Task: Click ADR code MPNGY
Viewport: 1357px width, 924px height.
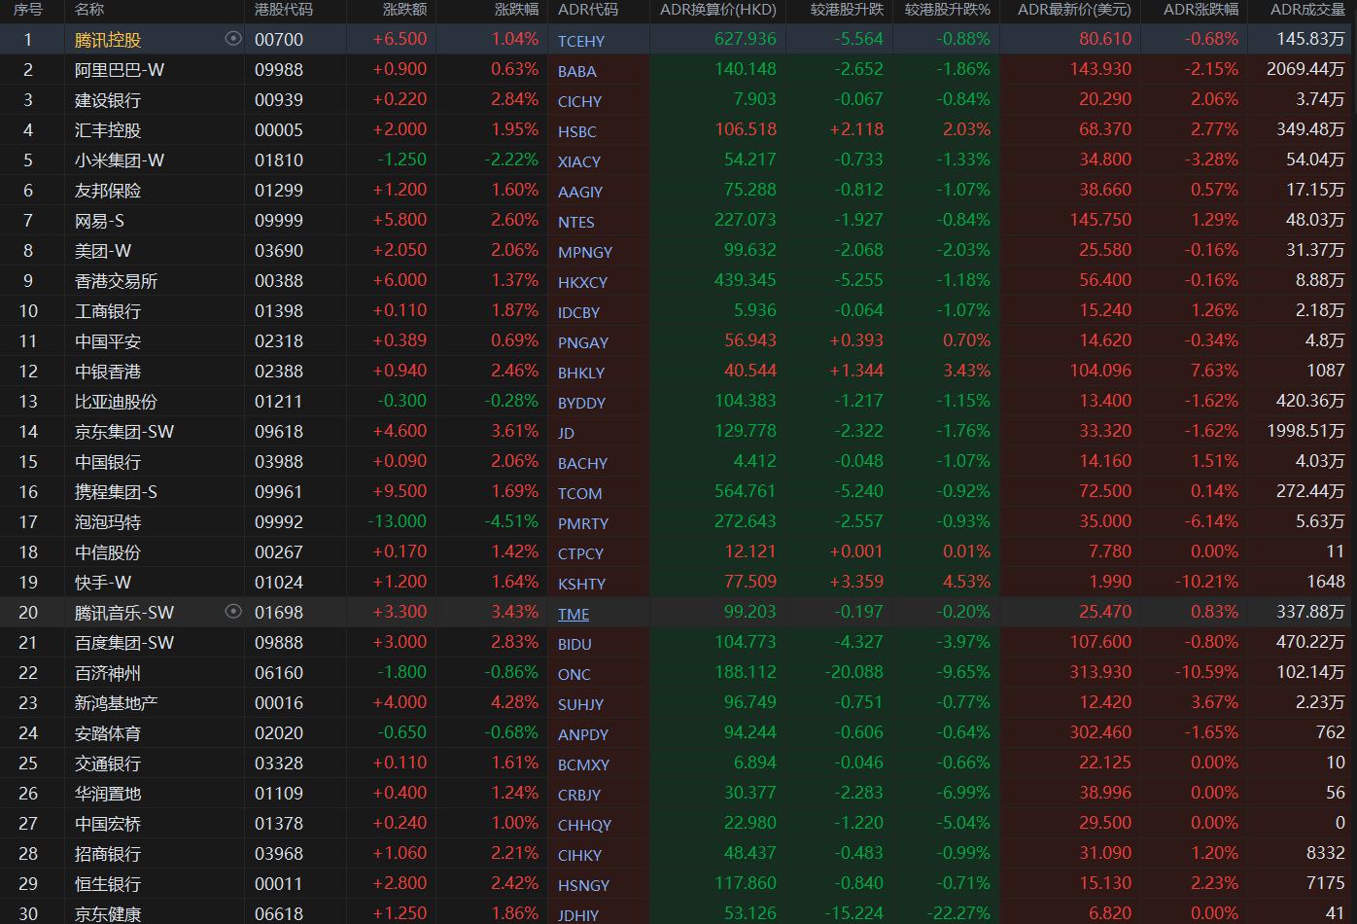Action: [x=585, y=252]
